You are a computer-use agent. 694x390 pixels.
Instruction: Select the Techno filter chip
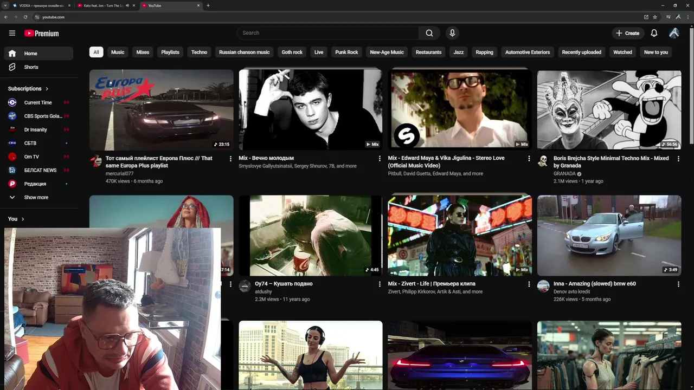(199, 52)
